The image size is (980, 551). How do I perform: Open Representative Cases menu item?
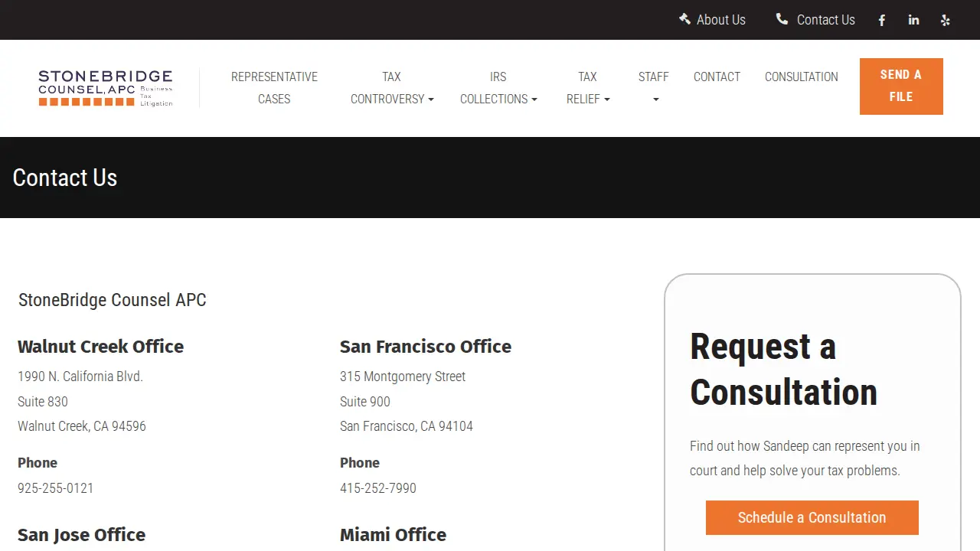274,88
